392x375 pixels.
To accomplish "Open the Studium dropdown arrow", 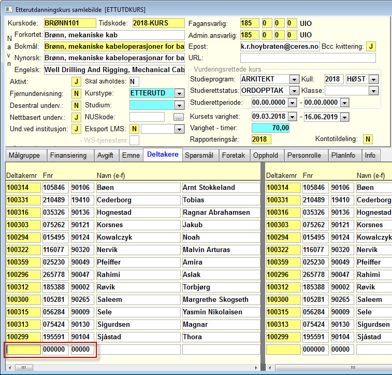I will (179, 105).
